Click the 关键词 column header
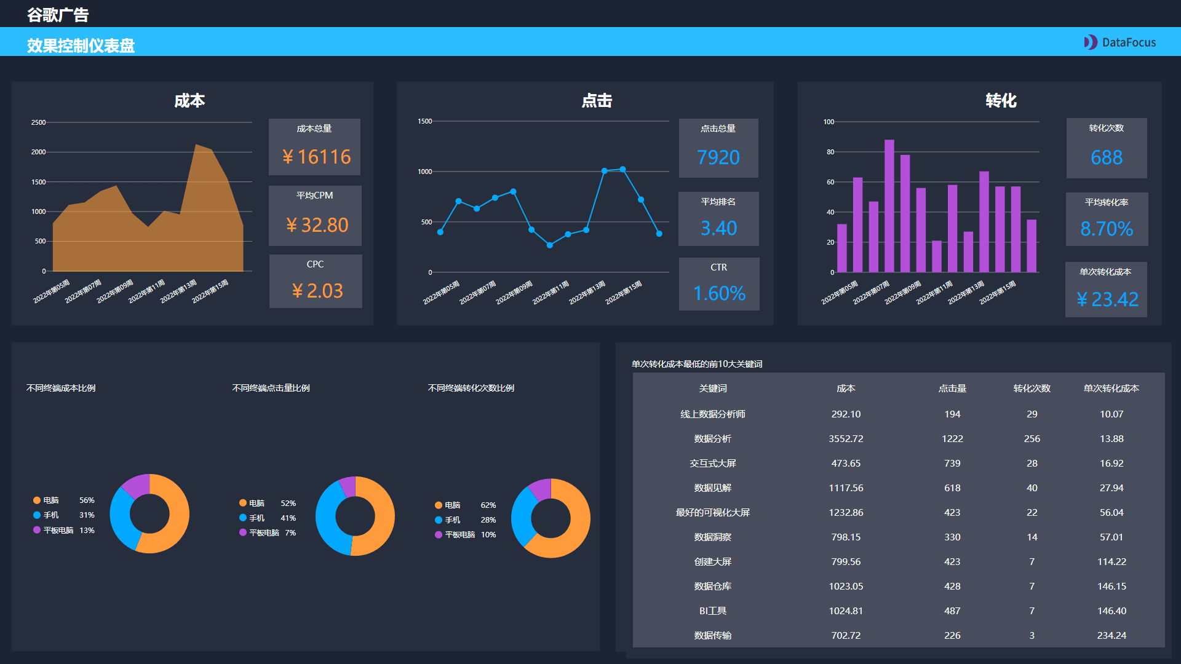This screenshot has width=1181, height=664. pyautogui.click(x=713, y=388)
